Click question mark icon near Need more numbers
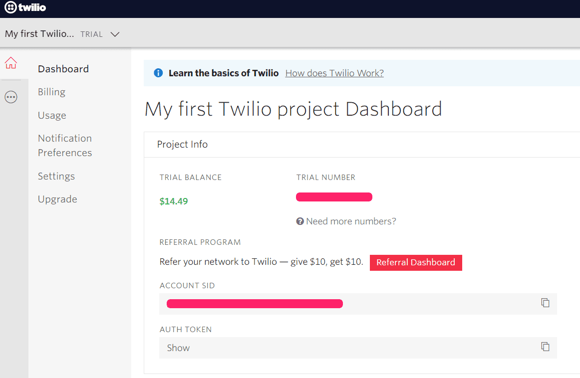Image resolution: width=580 pixels, height=378 pixels. (x=300, y=221)
